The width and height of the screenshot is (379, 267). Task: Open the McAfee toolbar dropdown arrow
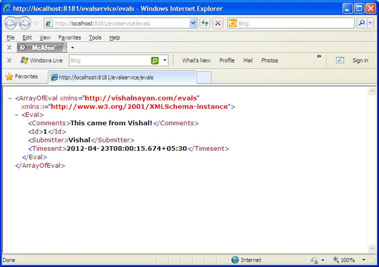pyautogui.click(x=72, y=47)
